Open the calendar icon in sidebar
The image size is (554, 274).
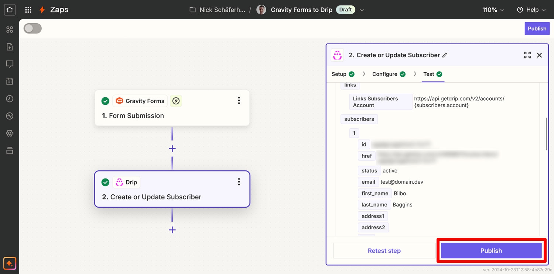10,81
